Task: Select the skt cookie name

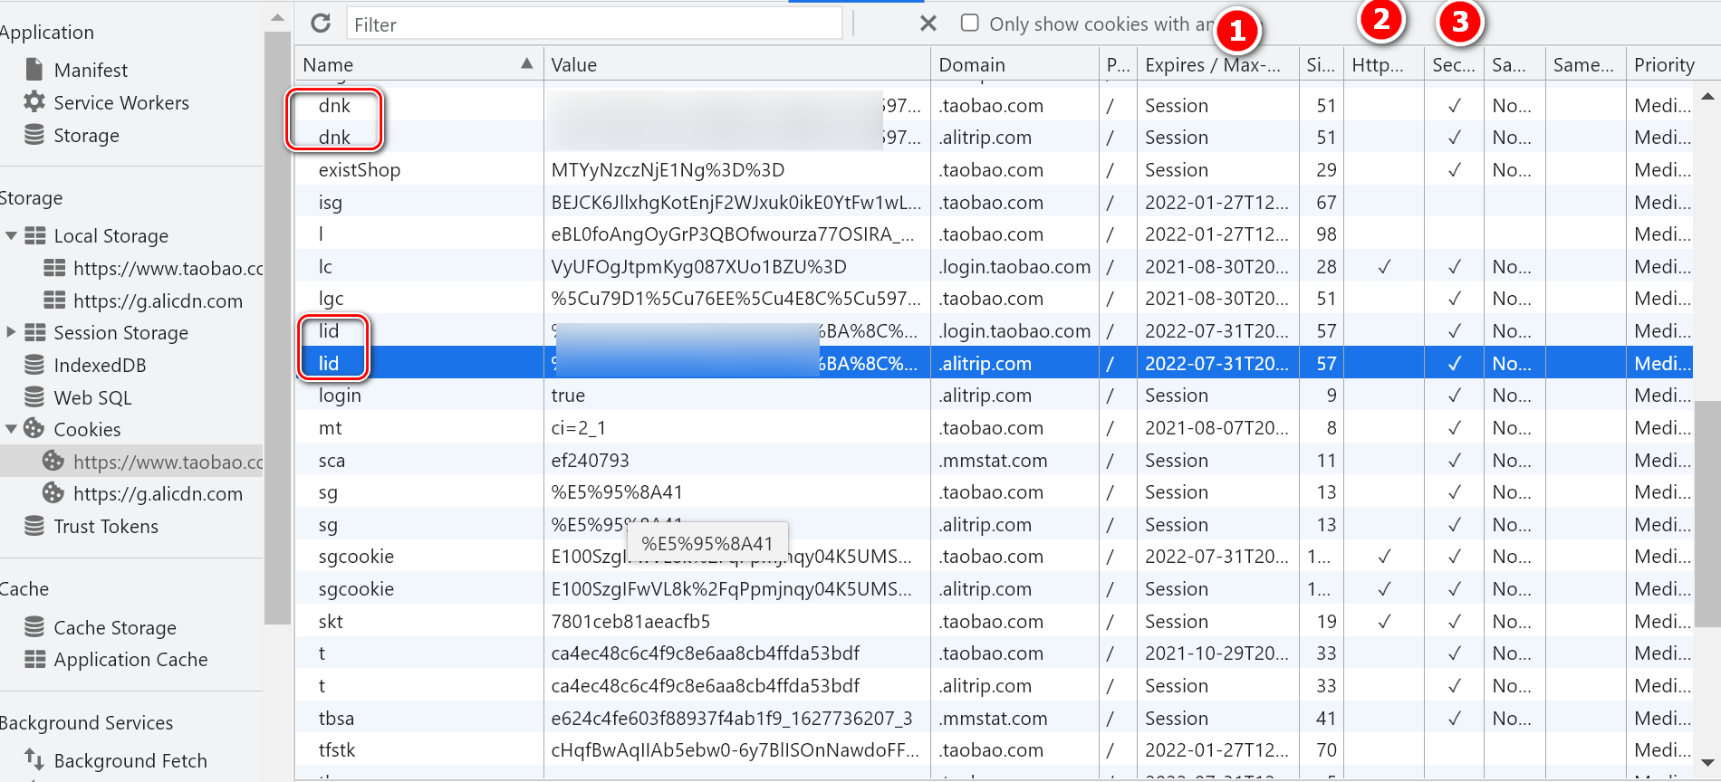Action: click(331, 621)
